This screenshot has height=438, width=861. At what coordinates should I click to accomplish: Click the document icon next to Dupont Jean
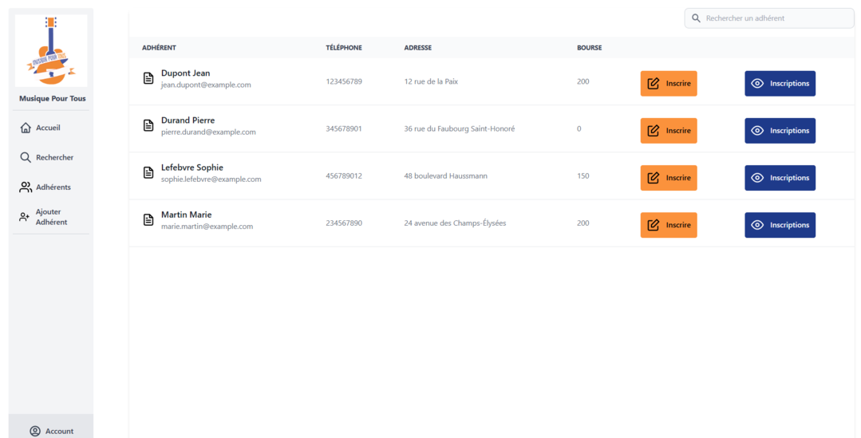click(148, 78)
